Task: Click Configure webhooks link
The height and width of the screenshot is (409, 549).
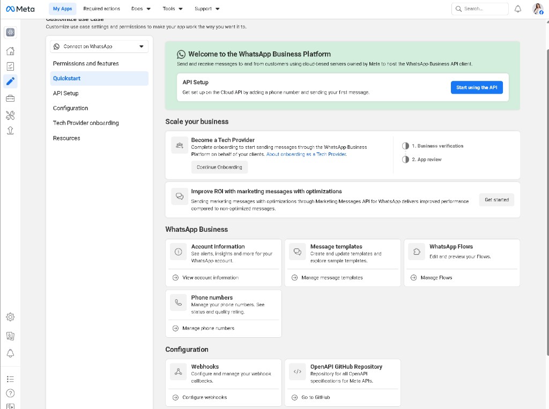Action: [204, 397]
